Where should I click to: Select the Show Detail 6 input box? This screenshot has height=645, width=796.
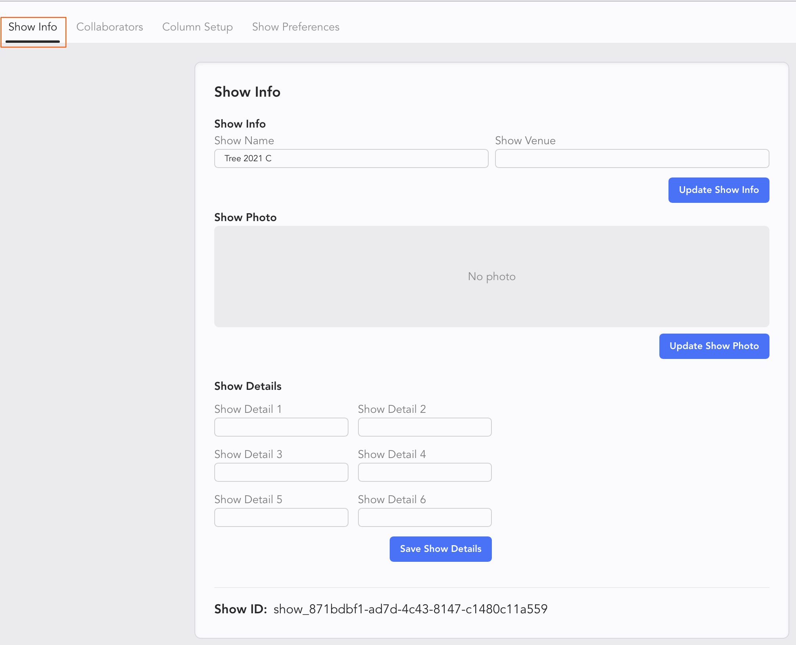coord(425,517)
